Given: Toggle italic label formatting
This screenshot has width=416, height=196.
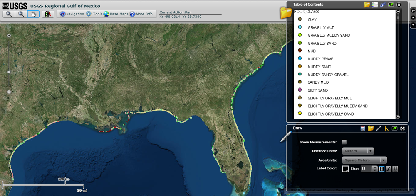Looking at the screenshot, I should [x=389, y=169].
